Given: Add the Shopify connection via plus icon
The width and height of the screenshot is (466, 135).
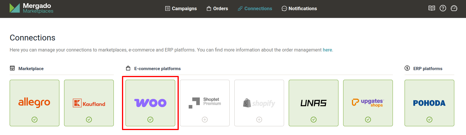Looking at the screenshot, I should (259, 120).
